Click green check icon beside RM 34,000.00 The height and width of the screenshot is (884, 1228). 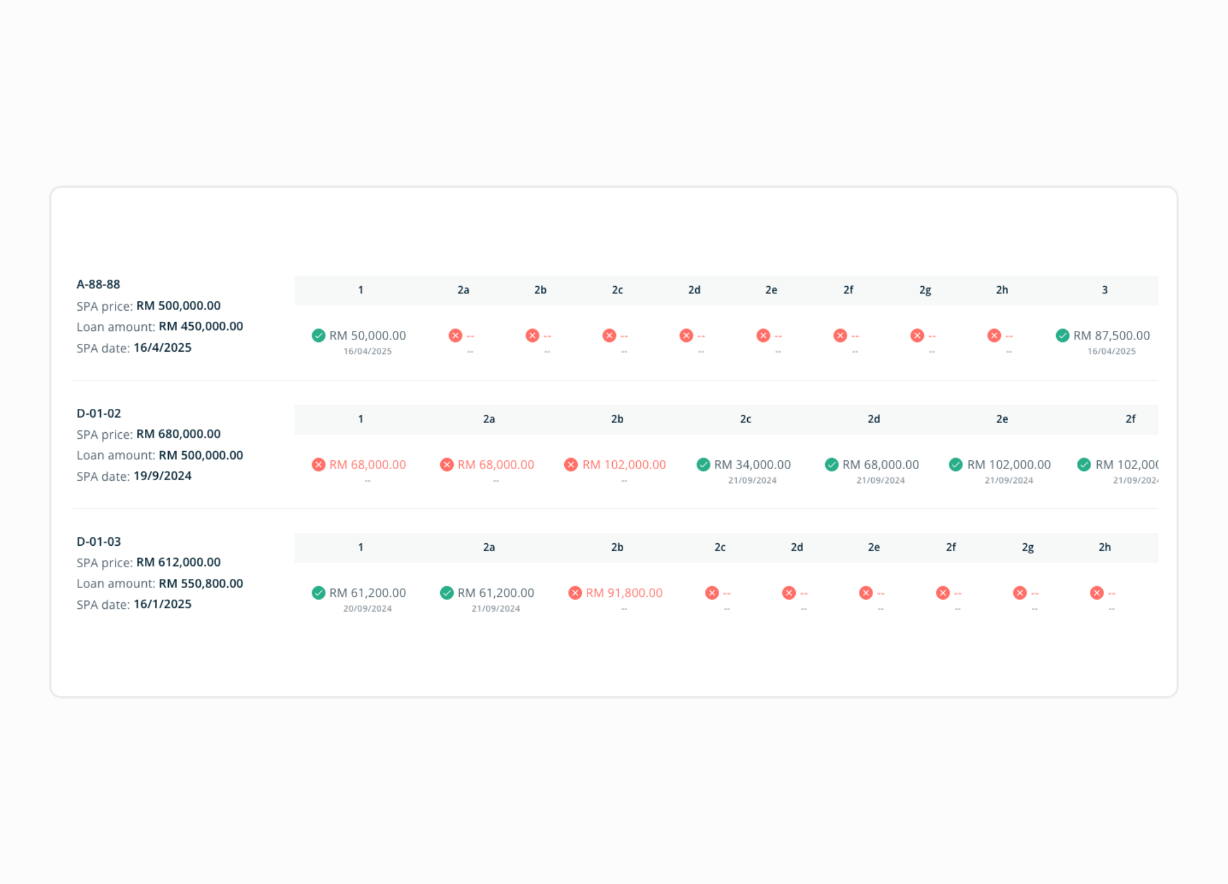703,465
